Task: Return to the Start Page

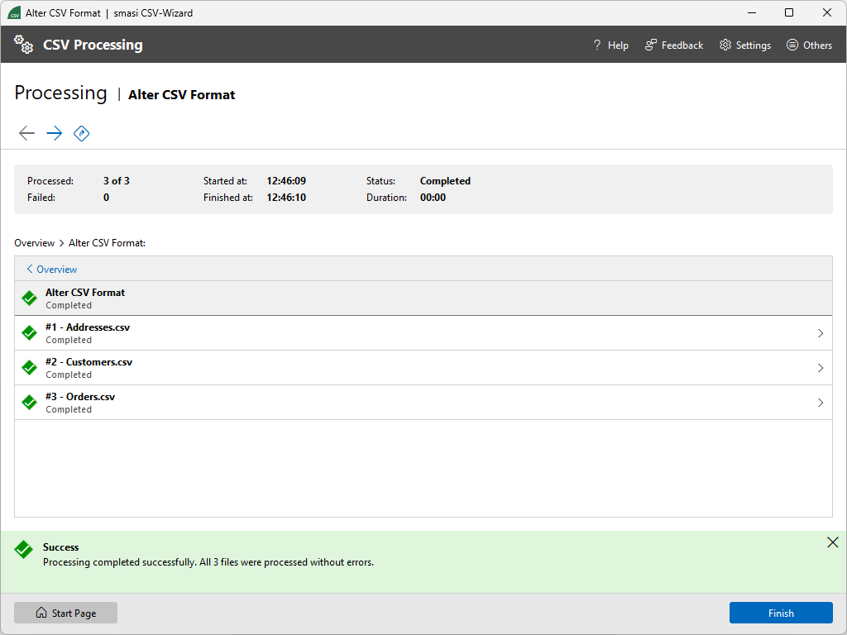Action: click(65, 613)
